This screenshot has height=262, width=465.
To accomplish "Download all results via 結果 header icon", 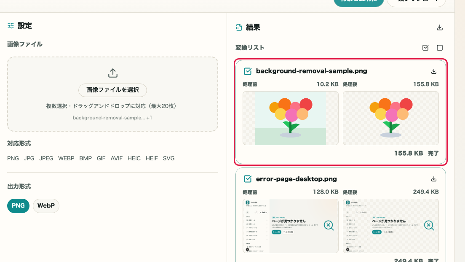I will 439,27.
